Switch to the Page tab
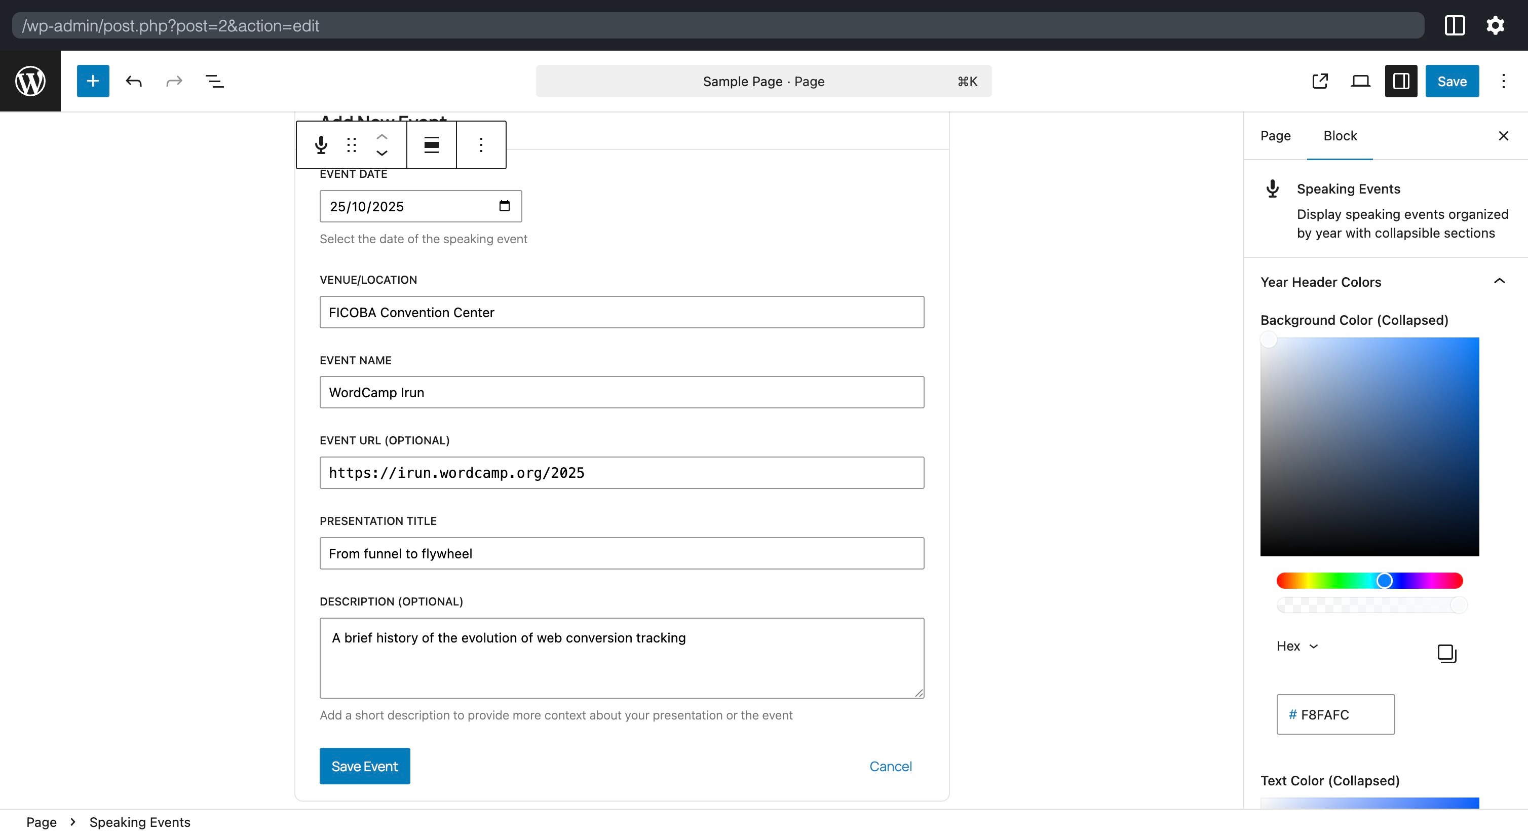Viewport: 1528px width, 834px height. 1275,136
